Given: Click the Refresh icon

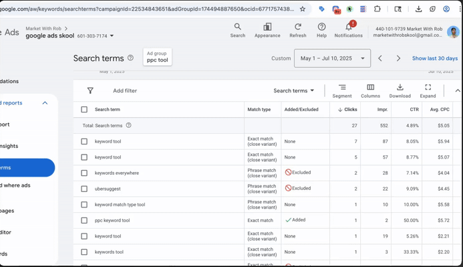Looking at the screenshot, I should coord(298,31).
